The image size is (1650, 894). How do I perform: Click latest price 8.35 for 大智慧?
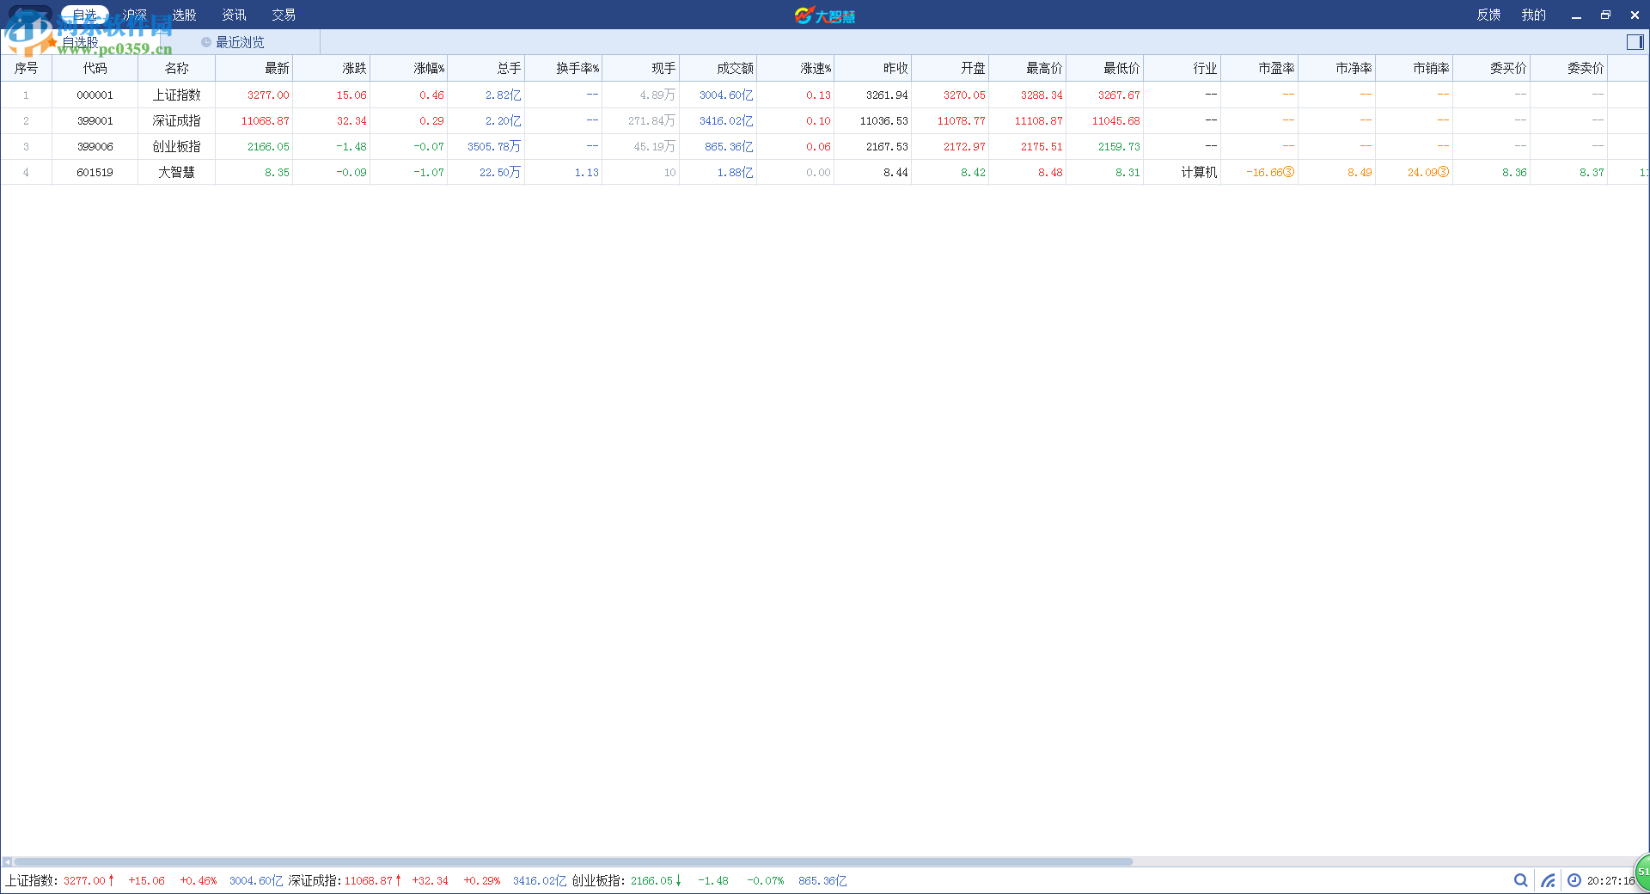click(x=277, y=172)
